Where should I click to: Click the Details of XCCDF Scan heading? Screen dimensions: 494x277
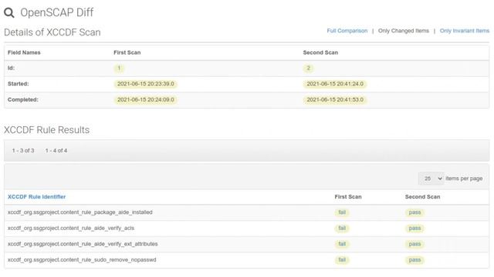click(52, 32)
